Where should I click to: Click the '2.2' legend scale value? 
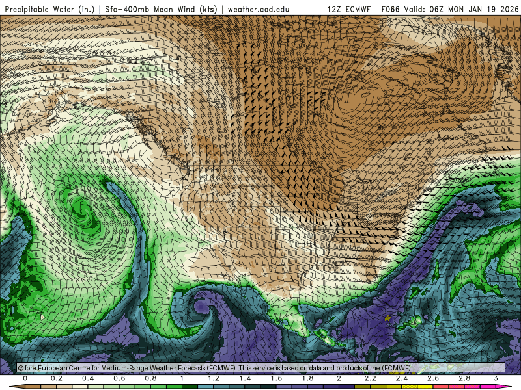click(x=370, y=378)
